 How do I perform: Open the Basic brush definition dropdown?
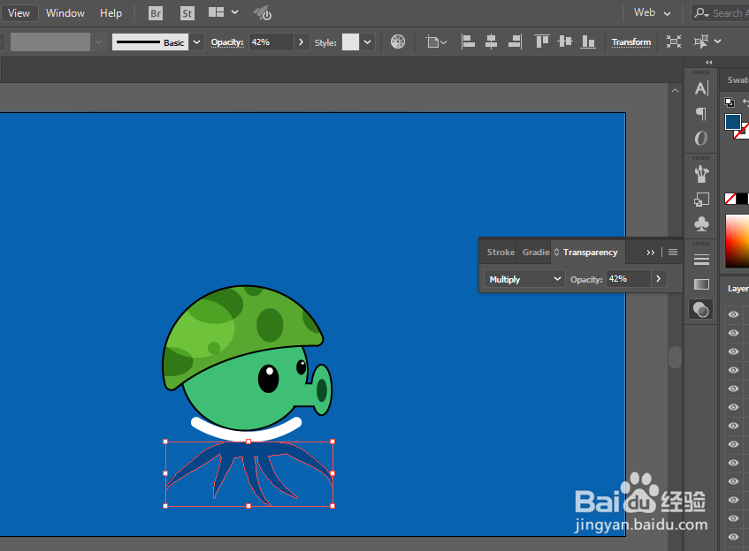(196, 42)
